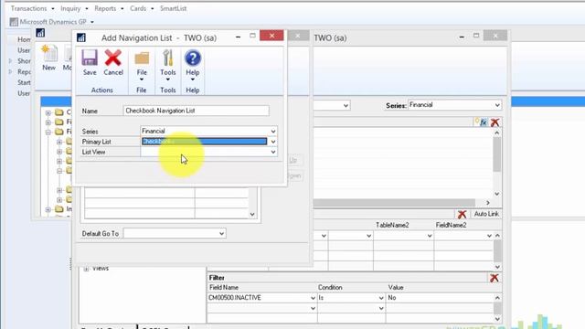The width and height of the screenshot is (585, 329).
Task: Click the Filter grid scroll down arrow
Action: [497, 319]
